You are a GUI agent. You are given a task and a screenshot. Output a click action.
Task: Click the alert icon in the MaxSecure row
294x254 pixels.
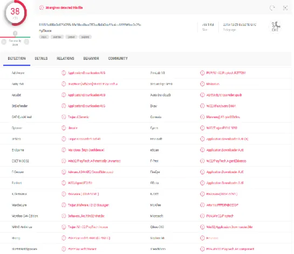coord(64,205)
